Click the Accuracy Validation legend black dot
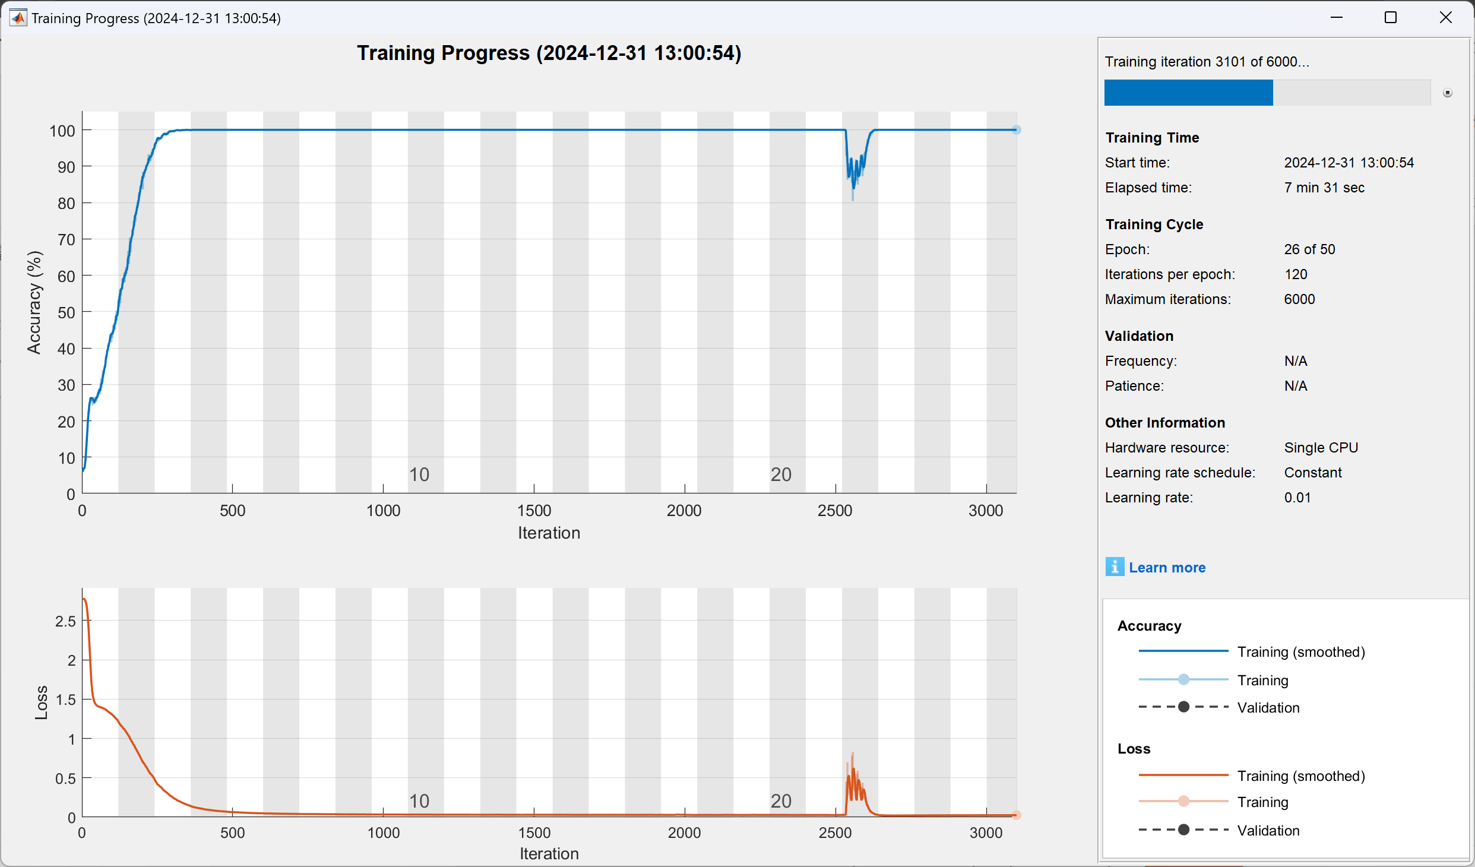This screenshot has height=867, width=1475. (1183, 707)
